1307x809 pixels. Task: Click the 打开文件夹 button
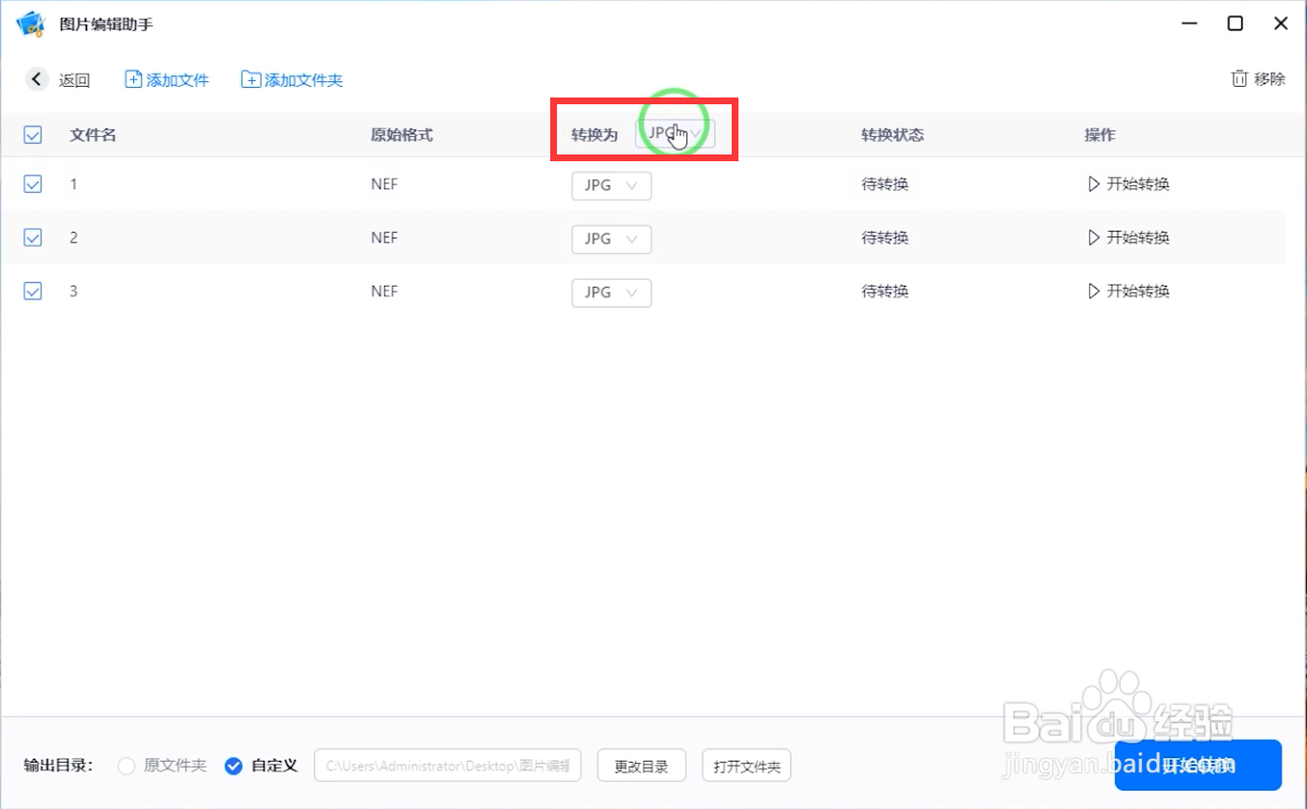click(746, 767)
